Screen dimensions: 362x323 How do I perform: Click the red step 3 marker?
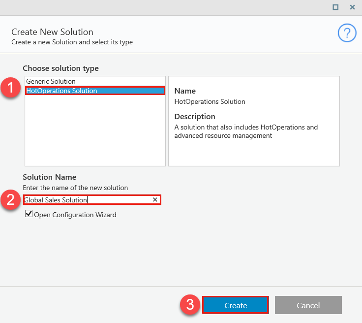pyautogui.click(x=190, y=305)
